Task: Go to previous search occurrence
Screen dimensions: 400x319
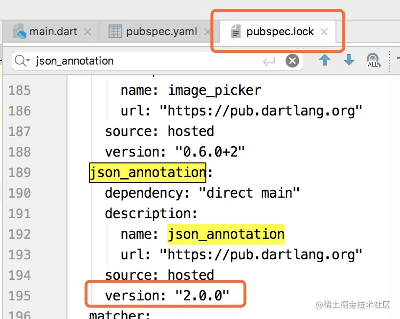Action: (x=325, y=60)
